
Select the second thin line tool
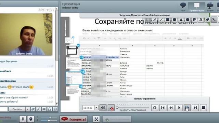coord(161,20)
